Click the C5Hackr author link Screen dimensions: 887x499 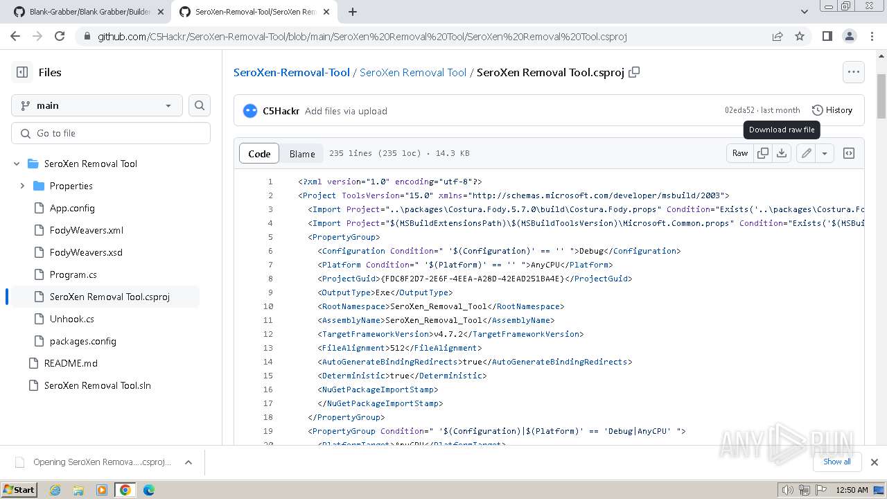[x=281, y=111]
